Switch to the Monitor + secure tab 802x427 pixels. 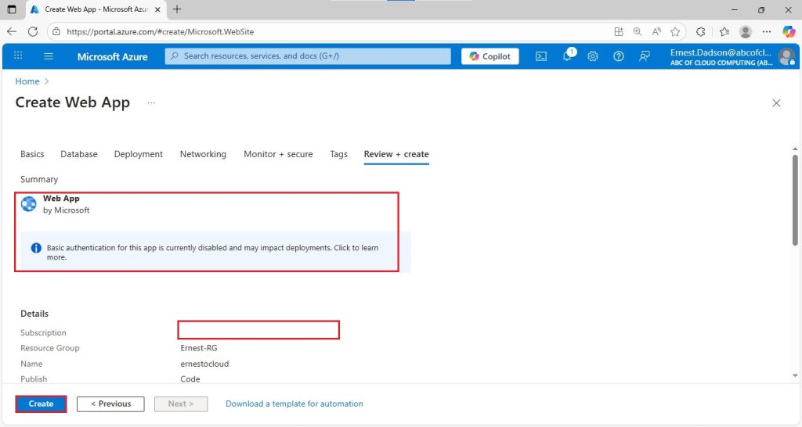pyautogui.click(x=278, y=154)
